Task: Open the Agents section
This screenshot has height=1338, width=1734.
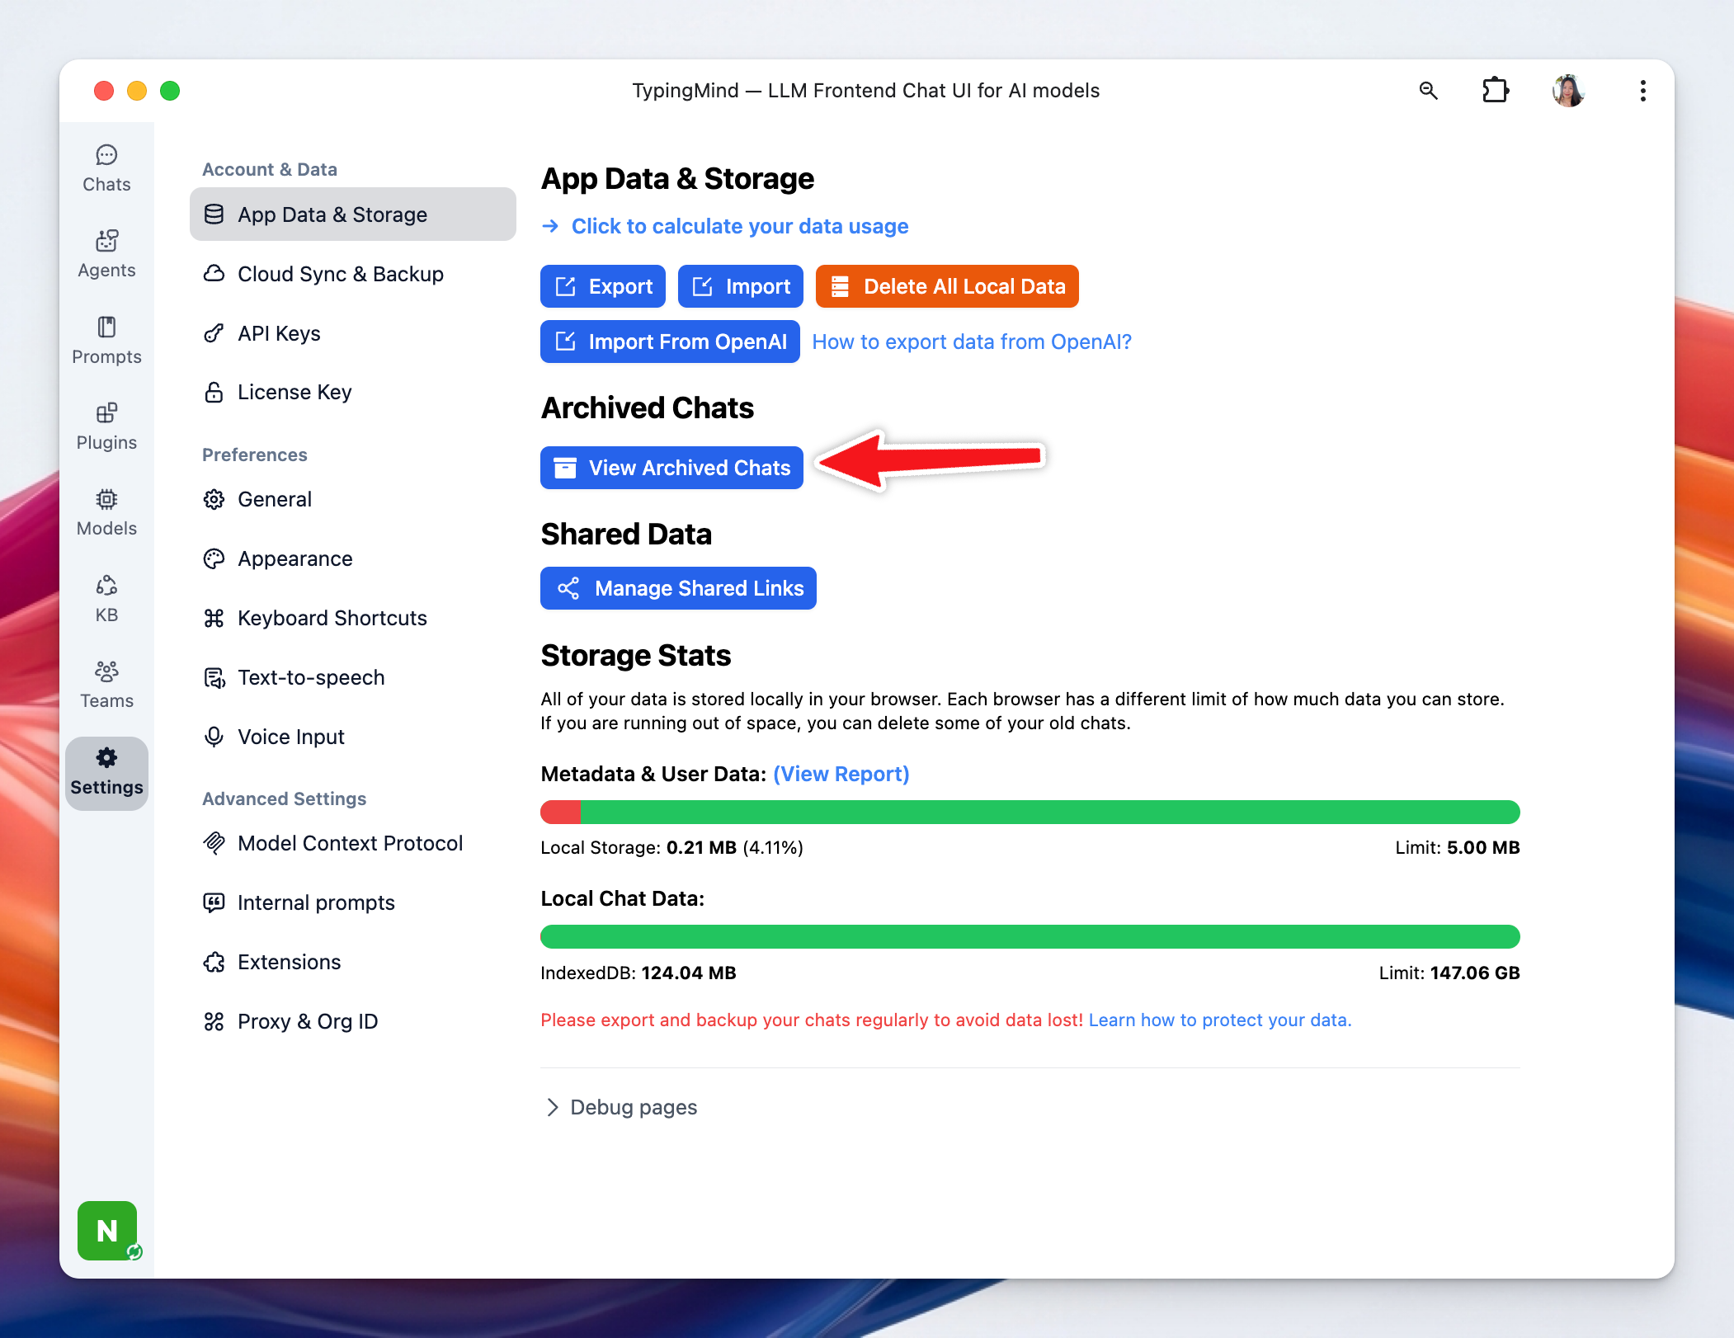Action: (x=106, y=253)
